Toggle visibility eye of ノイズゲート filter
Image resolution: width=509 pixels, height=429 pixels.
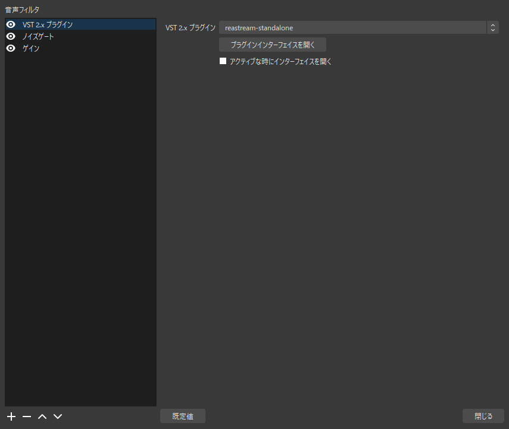pos(11,36)
